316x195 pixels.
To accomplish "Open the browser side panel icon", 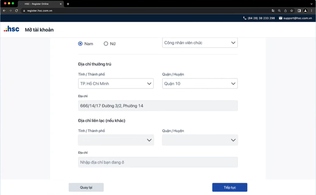I will pos(299,11).
